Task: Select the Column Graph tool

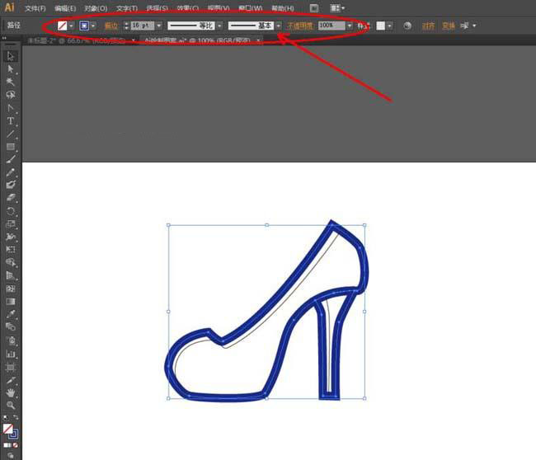Action: coord(10,354)
